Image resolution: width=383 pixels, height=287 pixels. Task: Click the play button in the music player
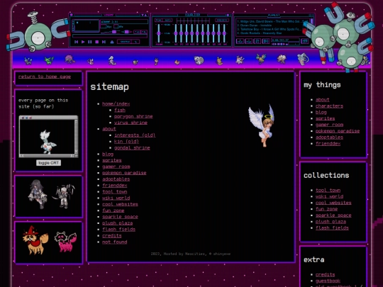(83, 42)
